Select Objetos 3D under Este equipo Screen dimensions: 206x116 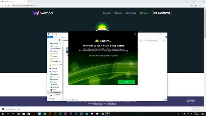coord(55,87)
